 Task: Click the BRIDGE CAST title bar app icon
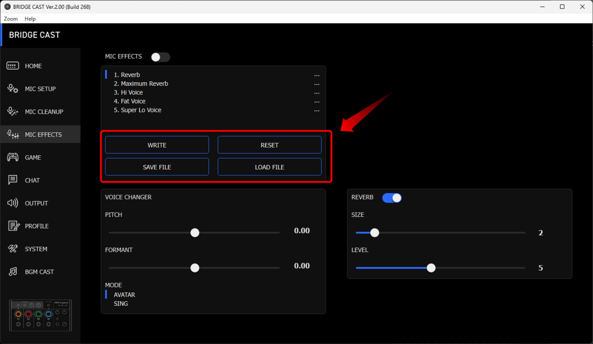point(7,7)
